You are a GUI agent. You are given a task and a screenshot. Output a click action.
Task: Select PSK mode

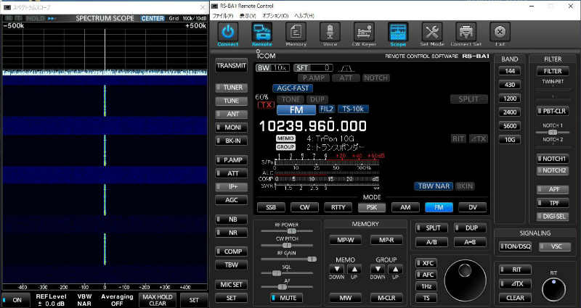click(x=372, y=207)
